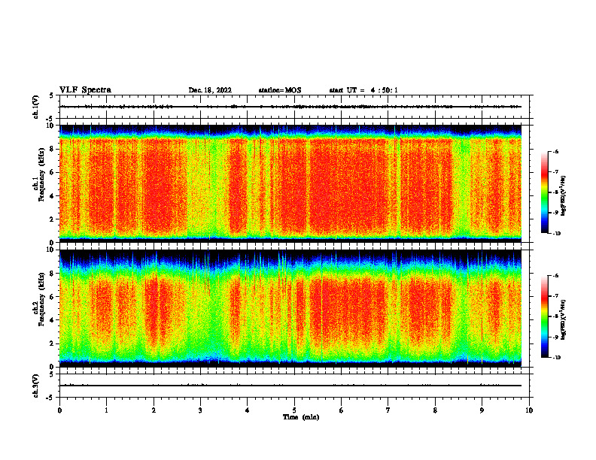Click the time axis tick label 2

coord(154,410)
